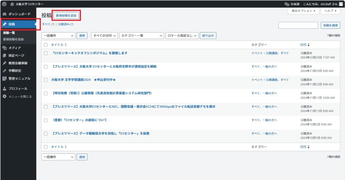Image resolution: width=345 pixels, height=180 pixels.
Task: Toggle select-all checkbox in table header
Action: click(45, 45)
